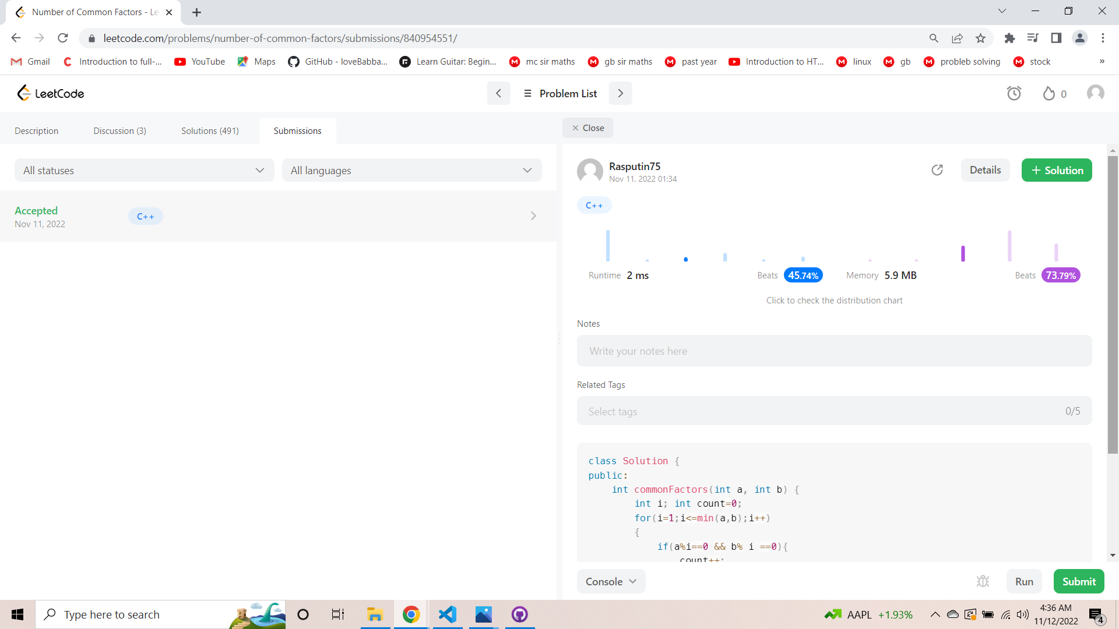The width and height of the screenshot is (1119, 629).
Task: Show more bookmarks overflow chevron
Action: coord(1102,61)
